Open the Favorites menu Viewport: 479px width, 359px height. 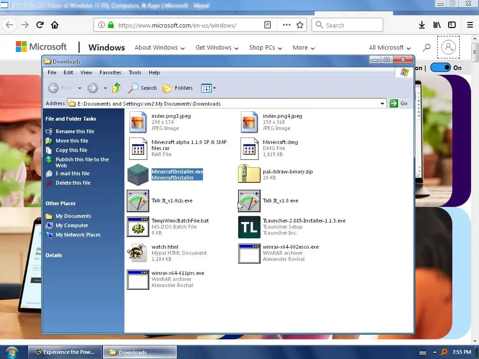[x=110, y=72]
